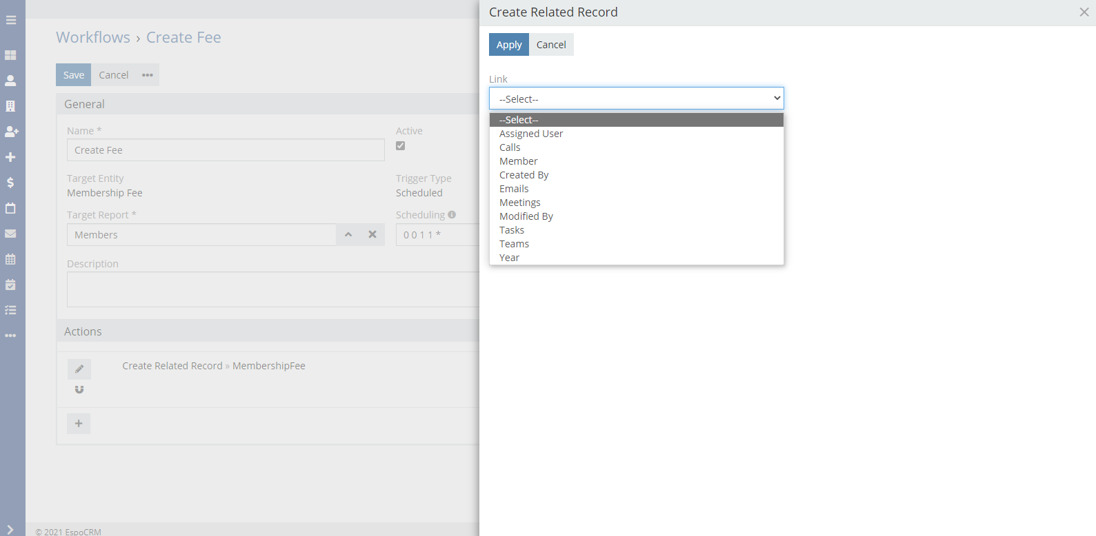Follow the Workflows breadcrumb link

click(x=93, y=38)
